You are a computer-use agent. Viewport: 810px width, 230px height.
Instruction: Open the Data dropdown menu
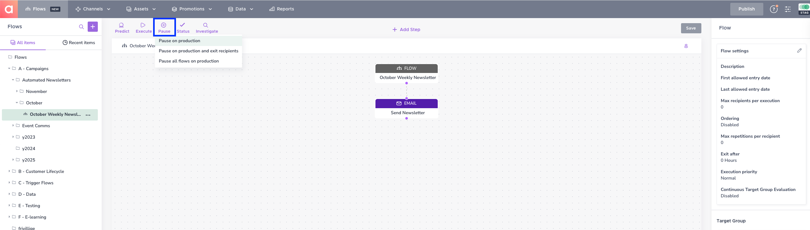240,9
